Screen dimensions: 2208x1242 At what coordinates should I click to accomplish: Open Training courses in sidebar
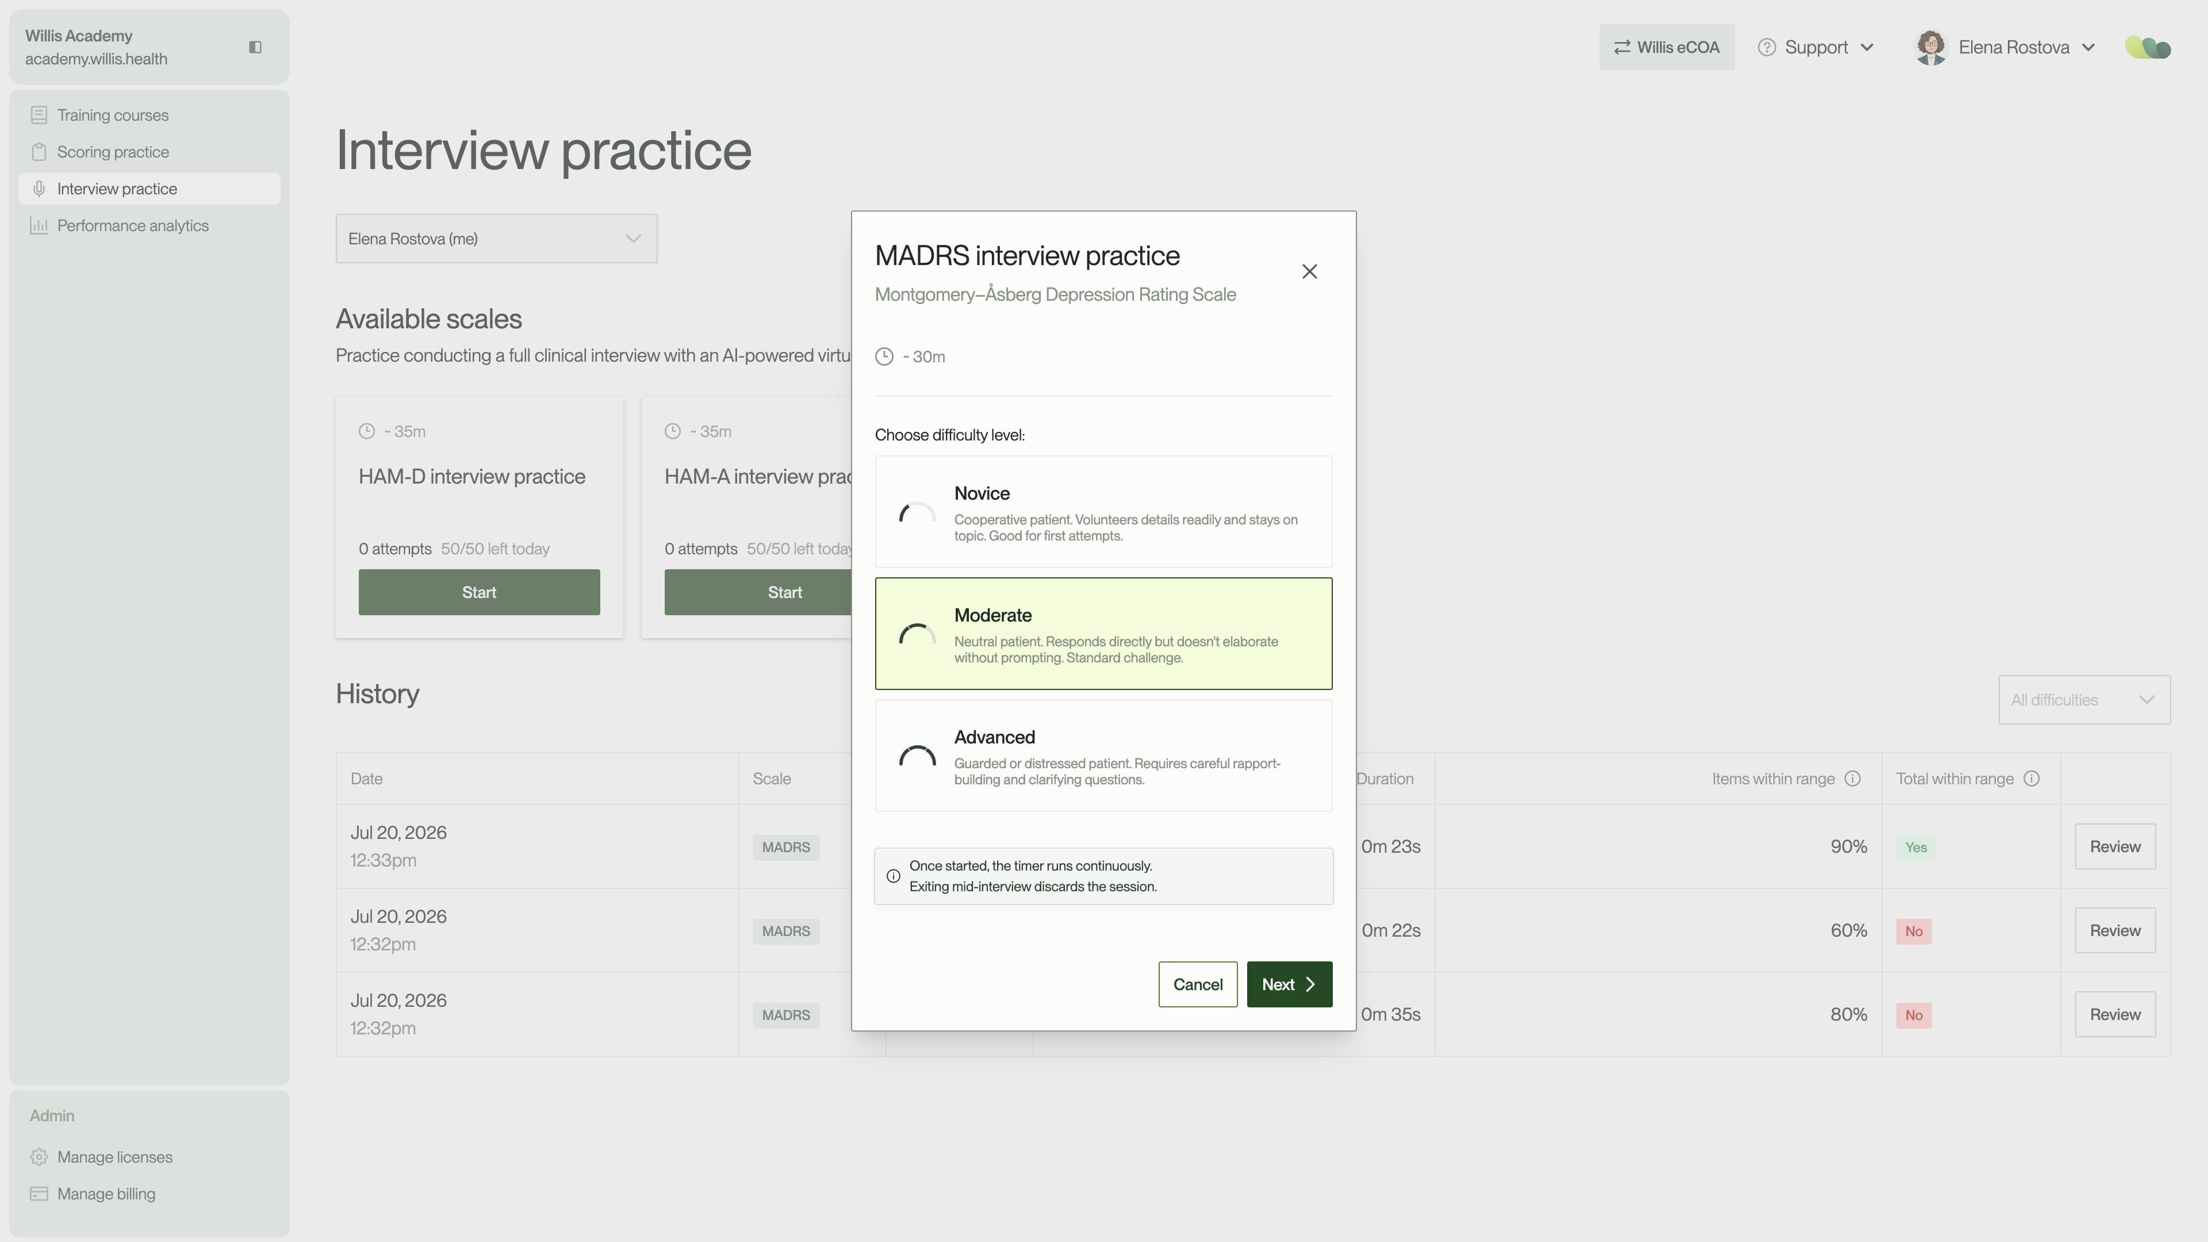tap(149, 115)
